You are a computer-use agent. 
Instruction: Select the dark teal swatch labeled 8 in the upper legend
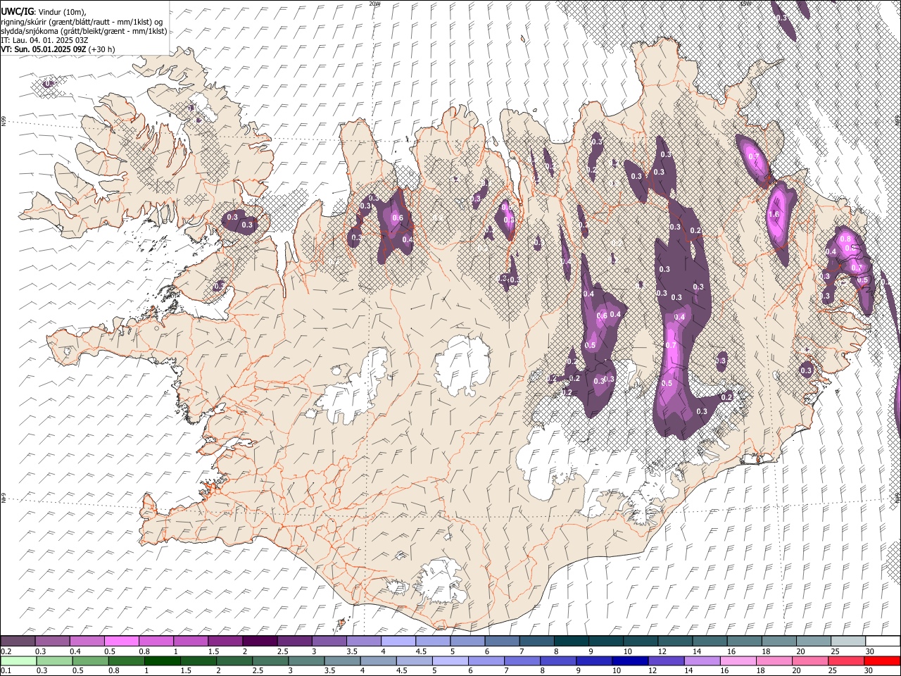pyautogui.click(x=571, y=641)
